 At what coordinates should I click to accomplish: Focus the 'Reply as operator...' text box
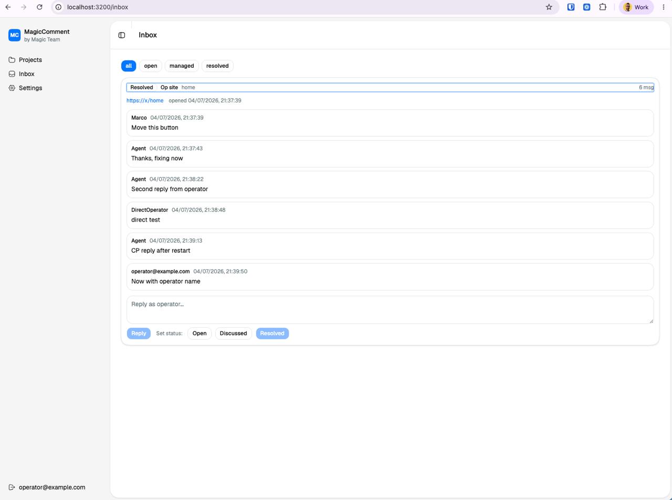[390, 310]
